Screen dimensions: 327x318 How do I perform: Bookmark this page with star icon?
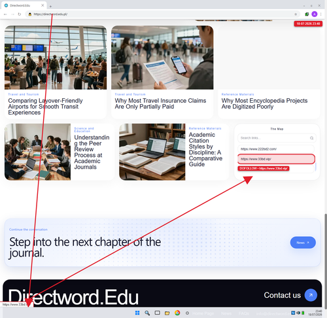pos(296,14)
